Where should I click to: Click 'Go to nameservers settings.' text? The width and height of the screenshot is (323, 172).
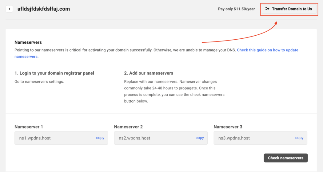(x=39, y=81)
